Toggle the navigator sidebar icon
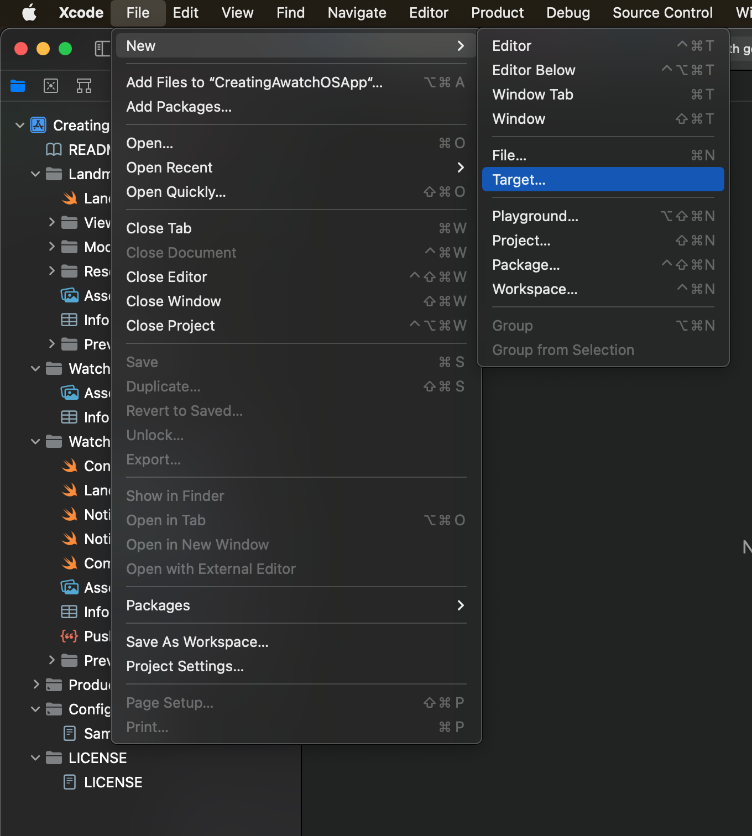Viewport: 752px width, 836px height. [x=102, y=49]
